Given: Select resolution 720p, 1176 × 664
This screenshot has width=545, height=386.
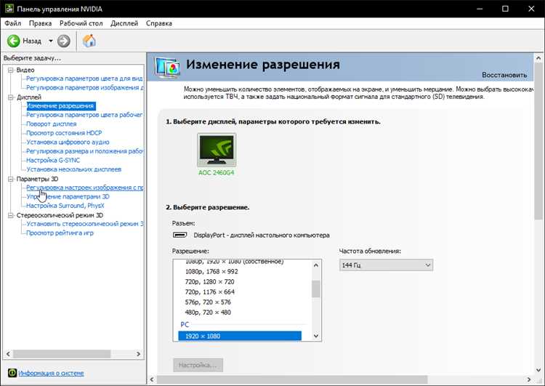Looking at the screenshot, I should click(209, 291).
